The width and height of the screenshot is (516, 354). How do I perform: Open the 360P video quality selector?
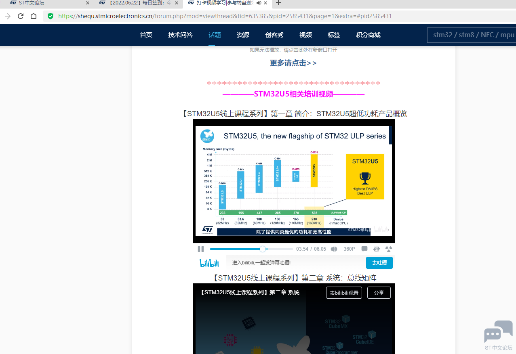(x=349, y=249)
